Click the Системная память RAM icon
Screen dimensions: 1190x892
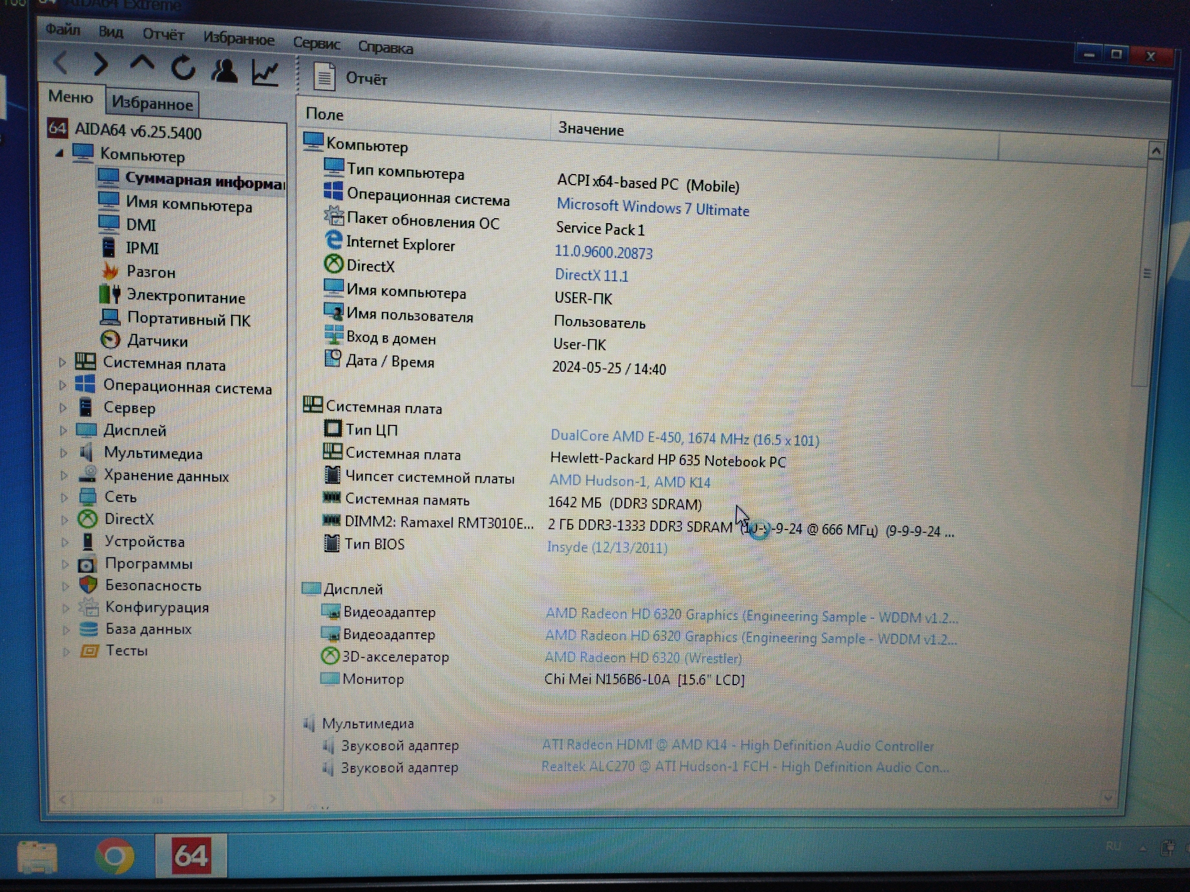[332, 497]
